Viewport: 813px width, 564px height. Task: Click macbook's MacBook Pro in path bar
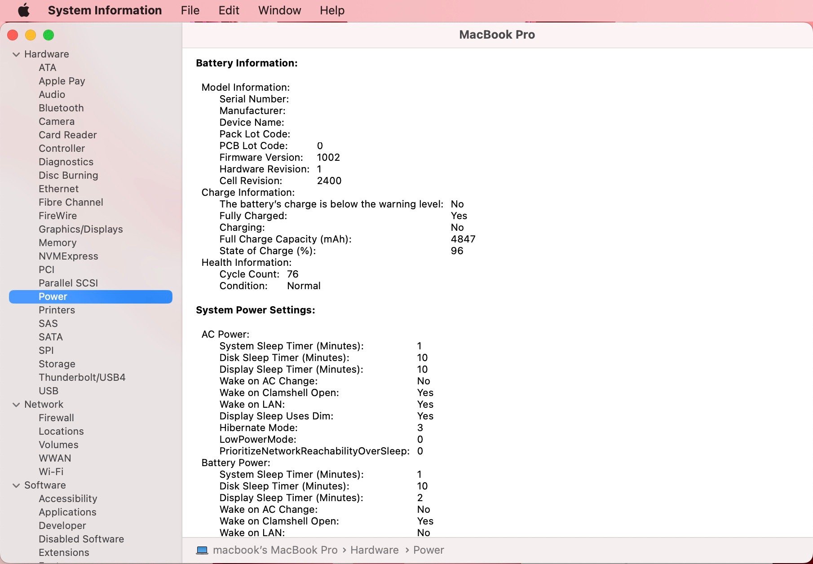click(x=275, y=550)
